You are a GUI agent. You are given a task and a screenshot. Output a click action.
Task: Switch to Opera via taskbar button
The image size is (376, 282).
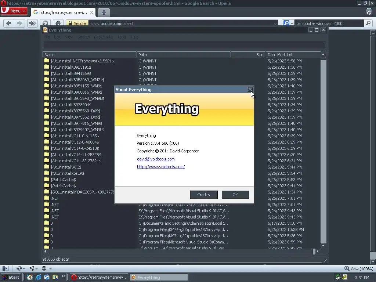(x=100, y=277)
